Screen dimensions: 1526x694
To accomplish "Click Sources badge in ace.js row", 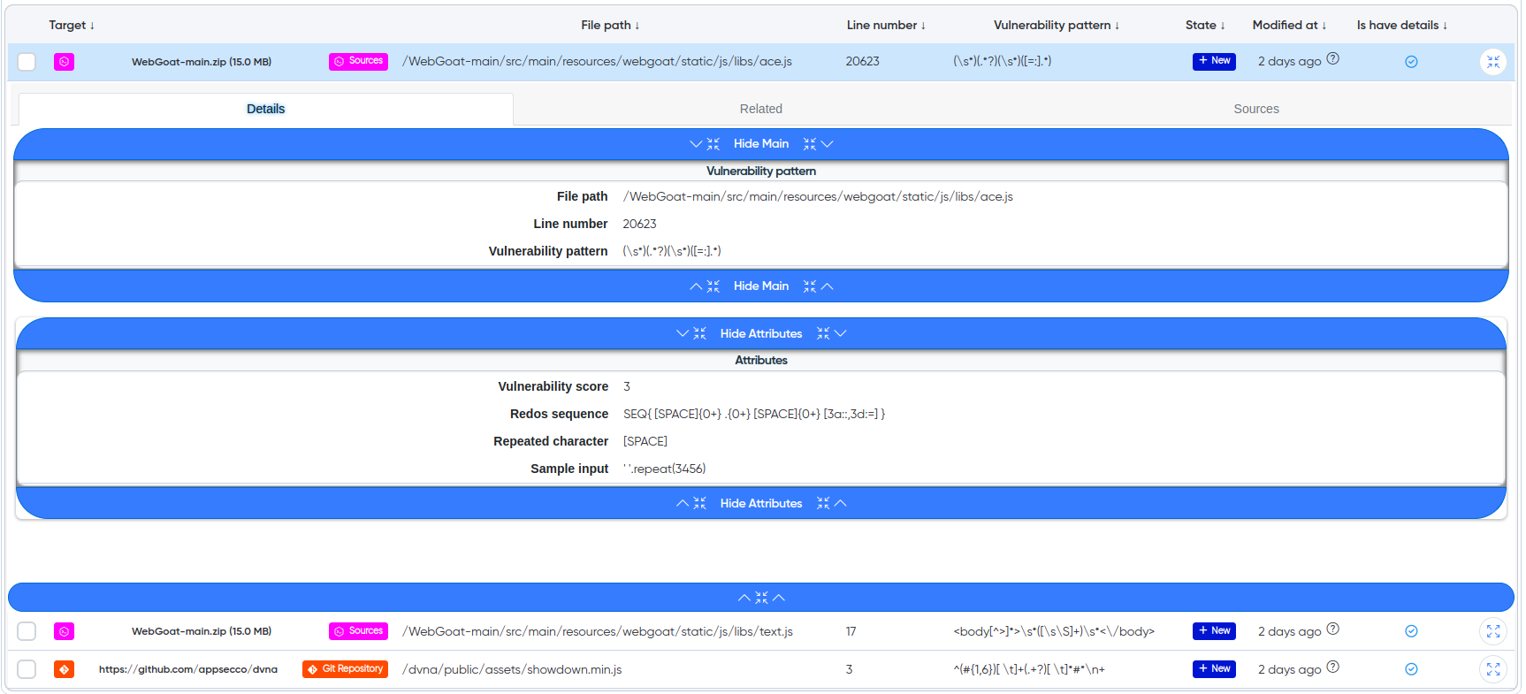I will tap(358, 61).
